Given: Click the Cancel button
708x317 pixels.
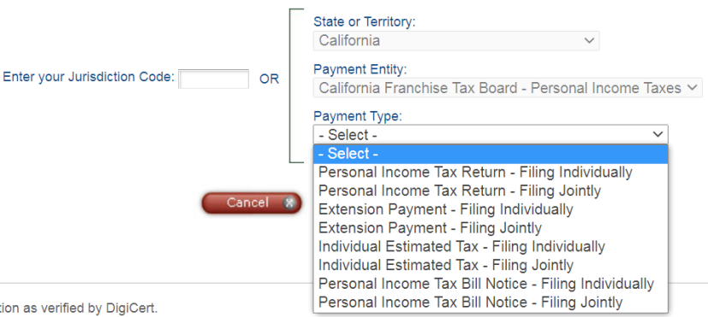Looking at the screenshot, I should (x=252, y=203).
